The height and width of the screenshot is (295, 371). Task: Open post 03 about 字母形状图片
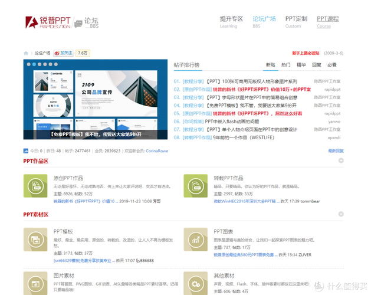[x=251, y=97]
